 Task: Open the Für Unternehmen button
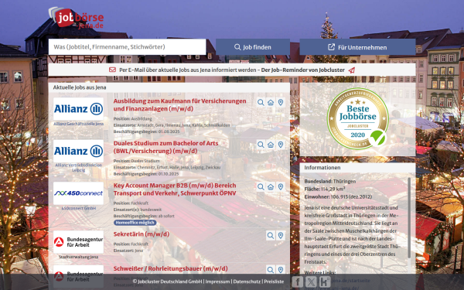[x=357, y=47]
